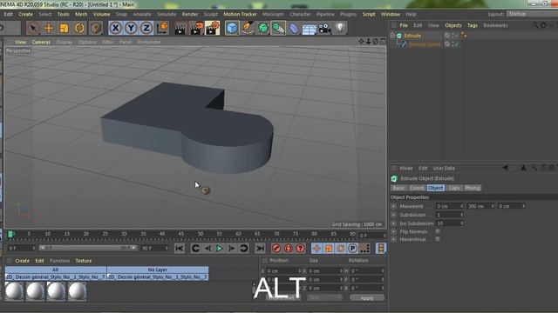Jump to end of animation
This screenshot has width=558, height=313.
(x=261, y=249)
